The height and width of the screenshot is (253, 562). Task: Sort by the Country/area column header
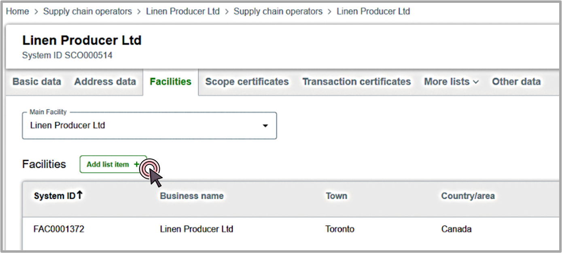(x=468, y=196)
